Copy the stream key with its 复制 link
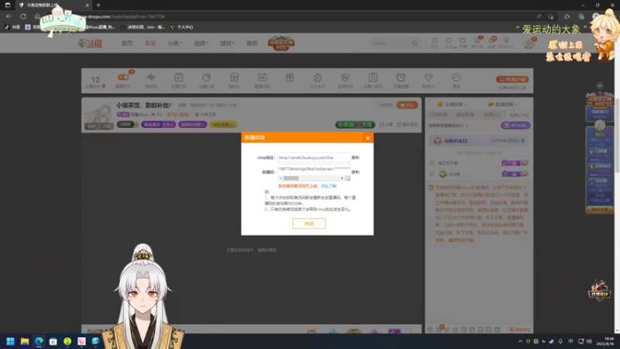Image resolution: width=620 pixels, height=349 pixels. [356, 172]
